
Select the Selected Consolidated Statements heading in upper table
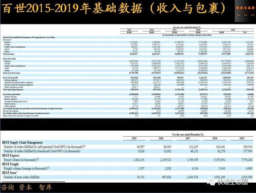(x=29, y=37)
